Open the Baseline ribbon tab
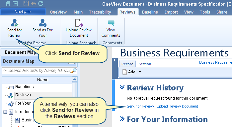Screen dimensions: 232x127 tap(150, 12)
